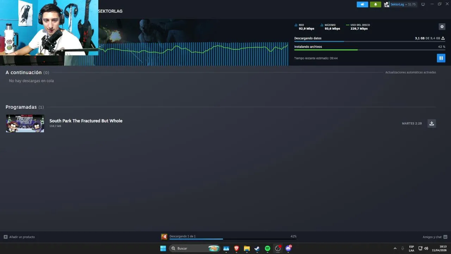Expand hidden system tray icons

click(395, 248)
